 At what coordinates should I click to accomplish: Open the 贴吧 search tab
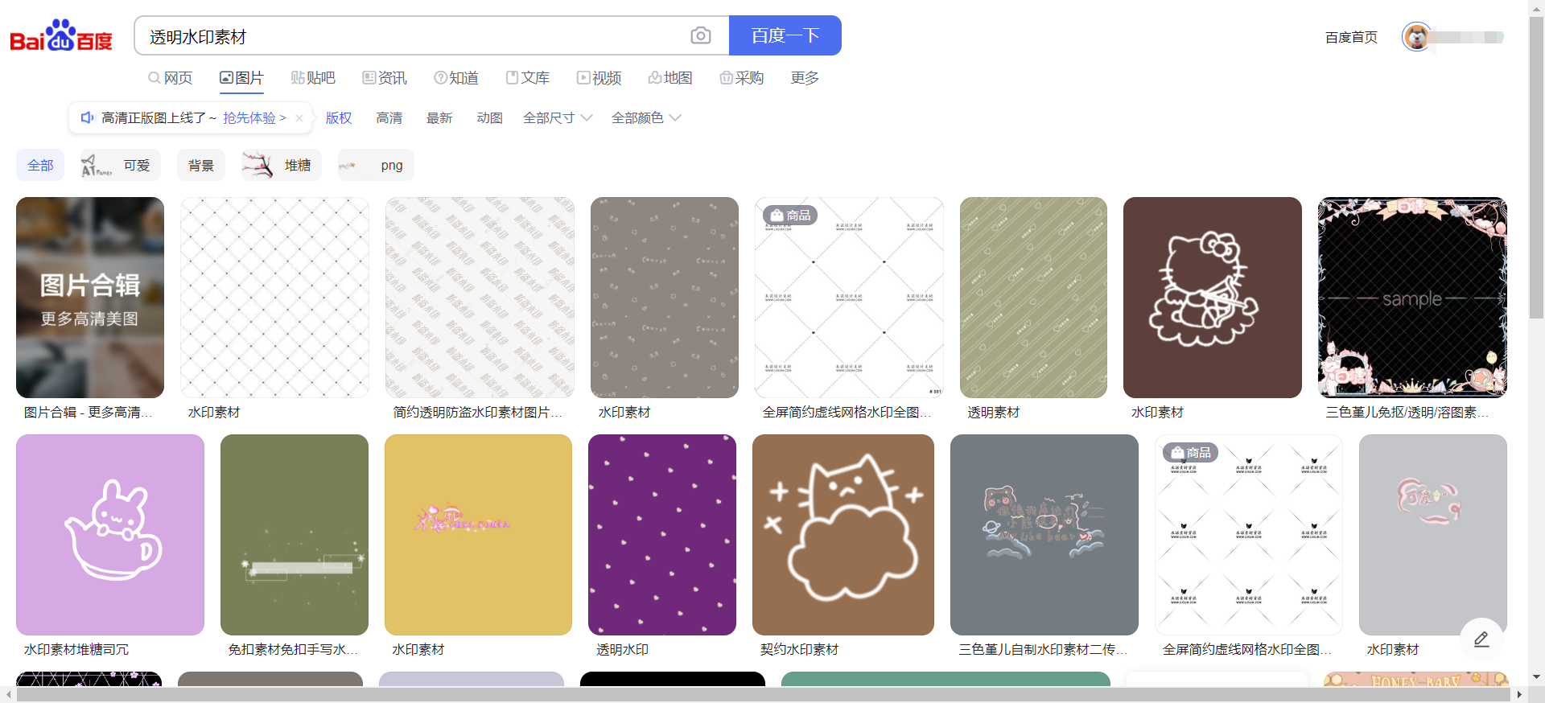313,78
